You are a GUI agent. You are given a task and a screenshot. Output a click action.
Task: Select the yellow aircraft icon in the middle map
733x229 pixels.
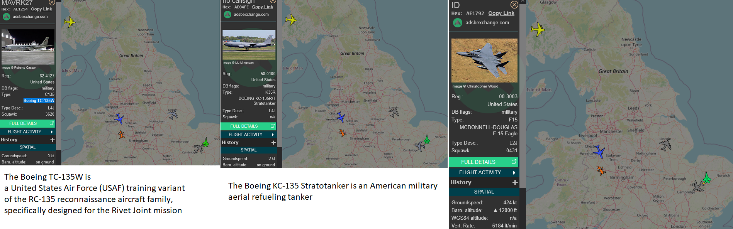pyautogui.click(x=291, y=19)
